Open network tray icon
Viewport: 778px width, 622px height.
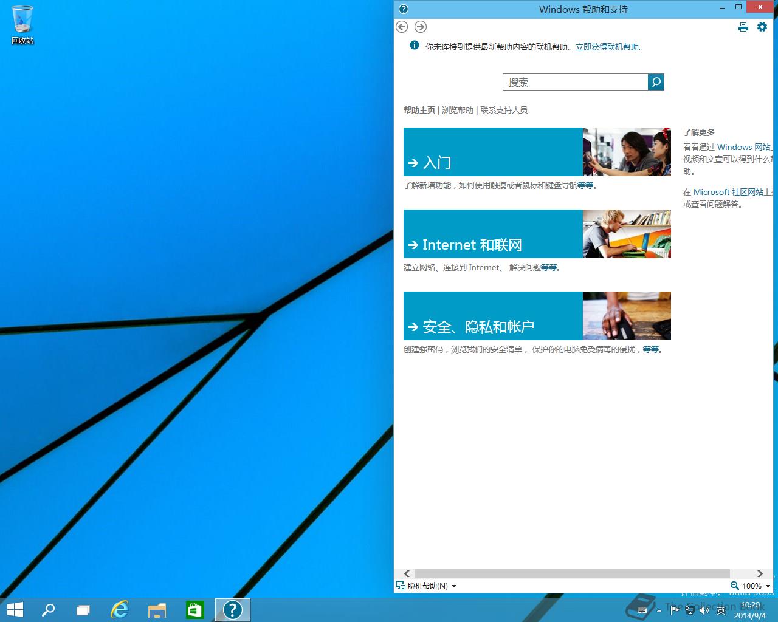point(690,610)
